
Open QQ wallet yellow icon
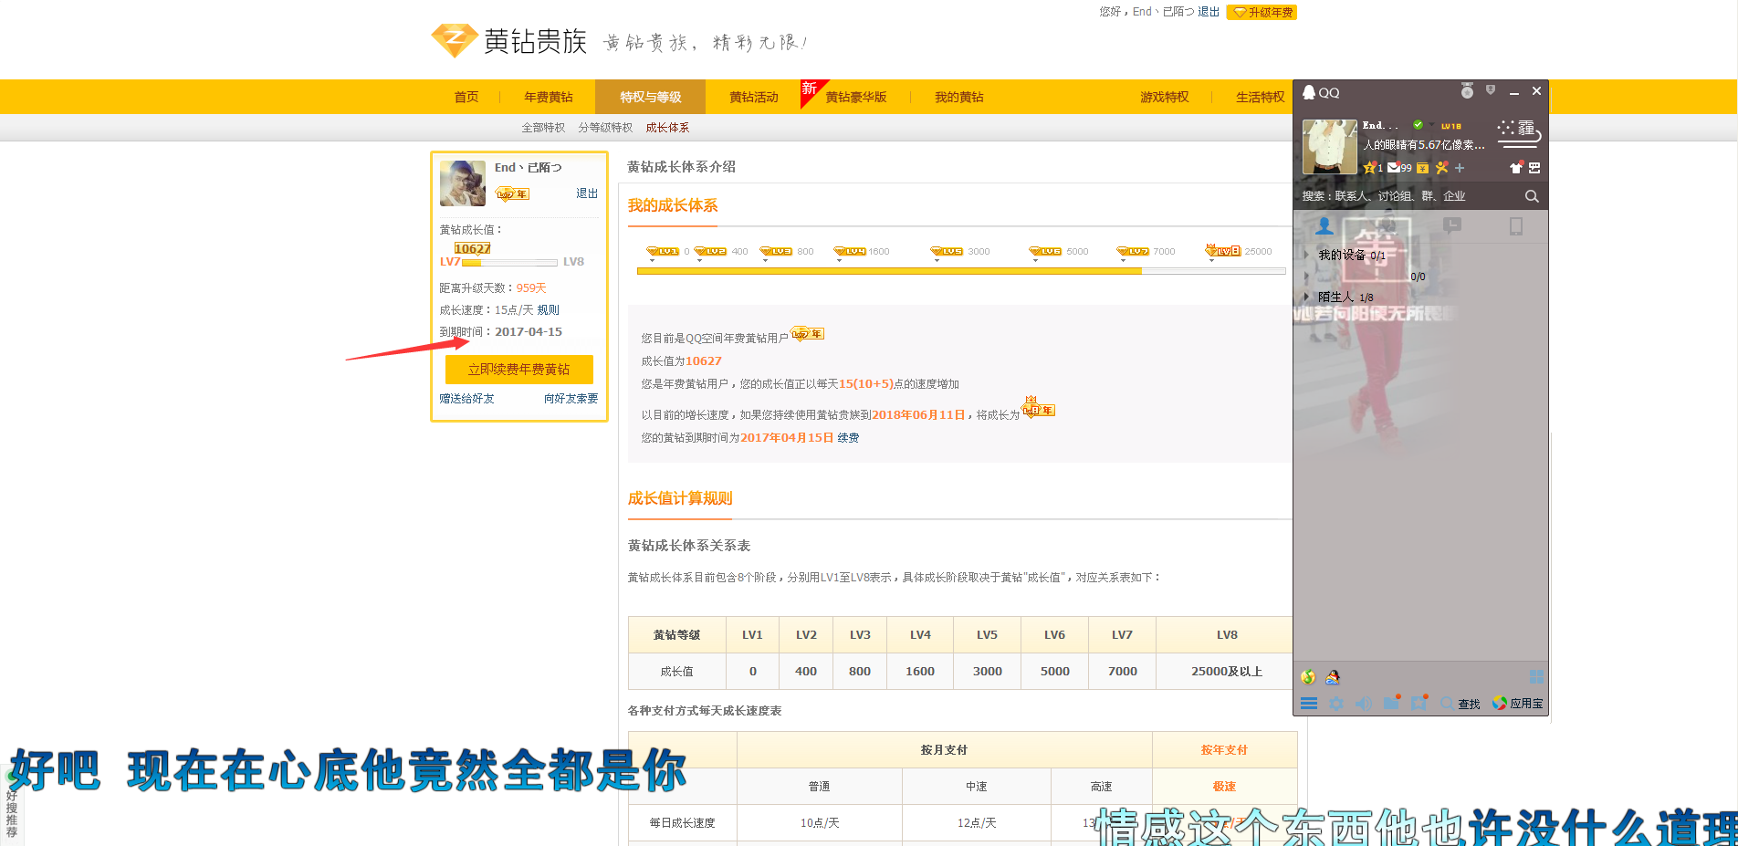tap(1422, 168)
